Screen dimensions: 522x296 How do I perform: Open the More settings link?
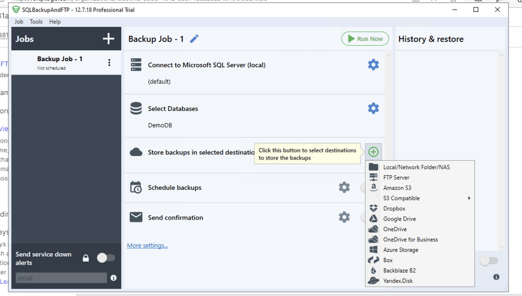tap(147, 245)
